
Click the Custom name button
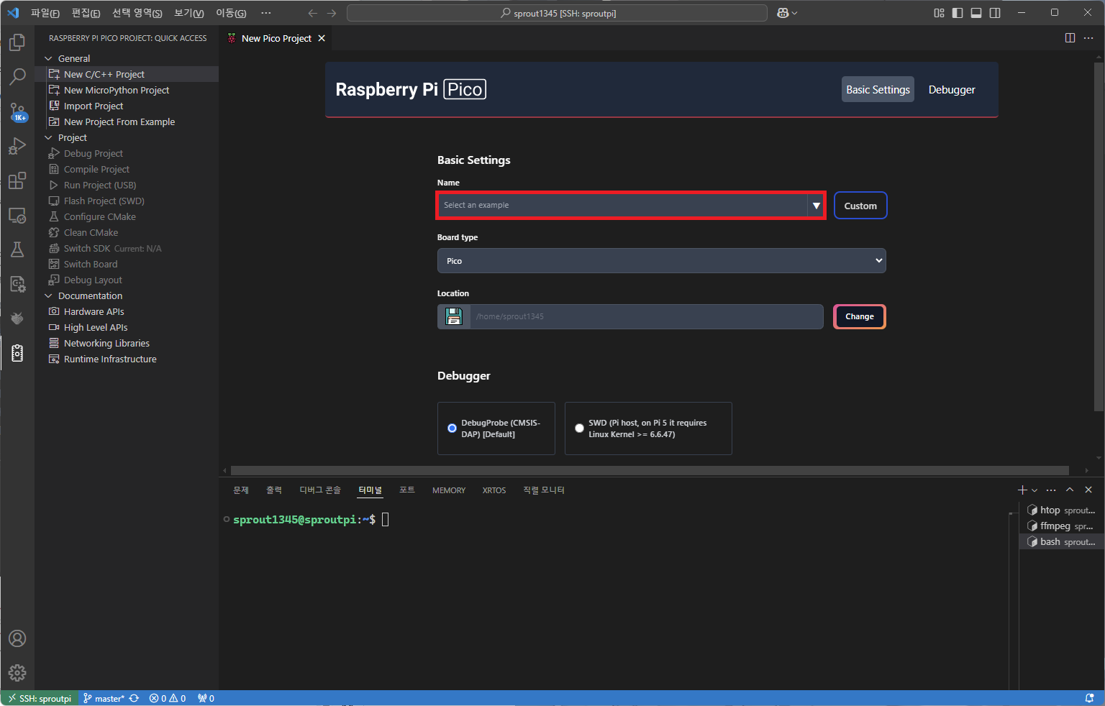[x=860, y=206]
